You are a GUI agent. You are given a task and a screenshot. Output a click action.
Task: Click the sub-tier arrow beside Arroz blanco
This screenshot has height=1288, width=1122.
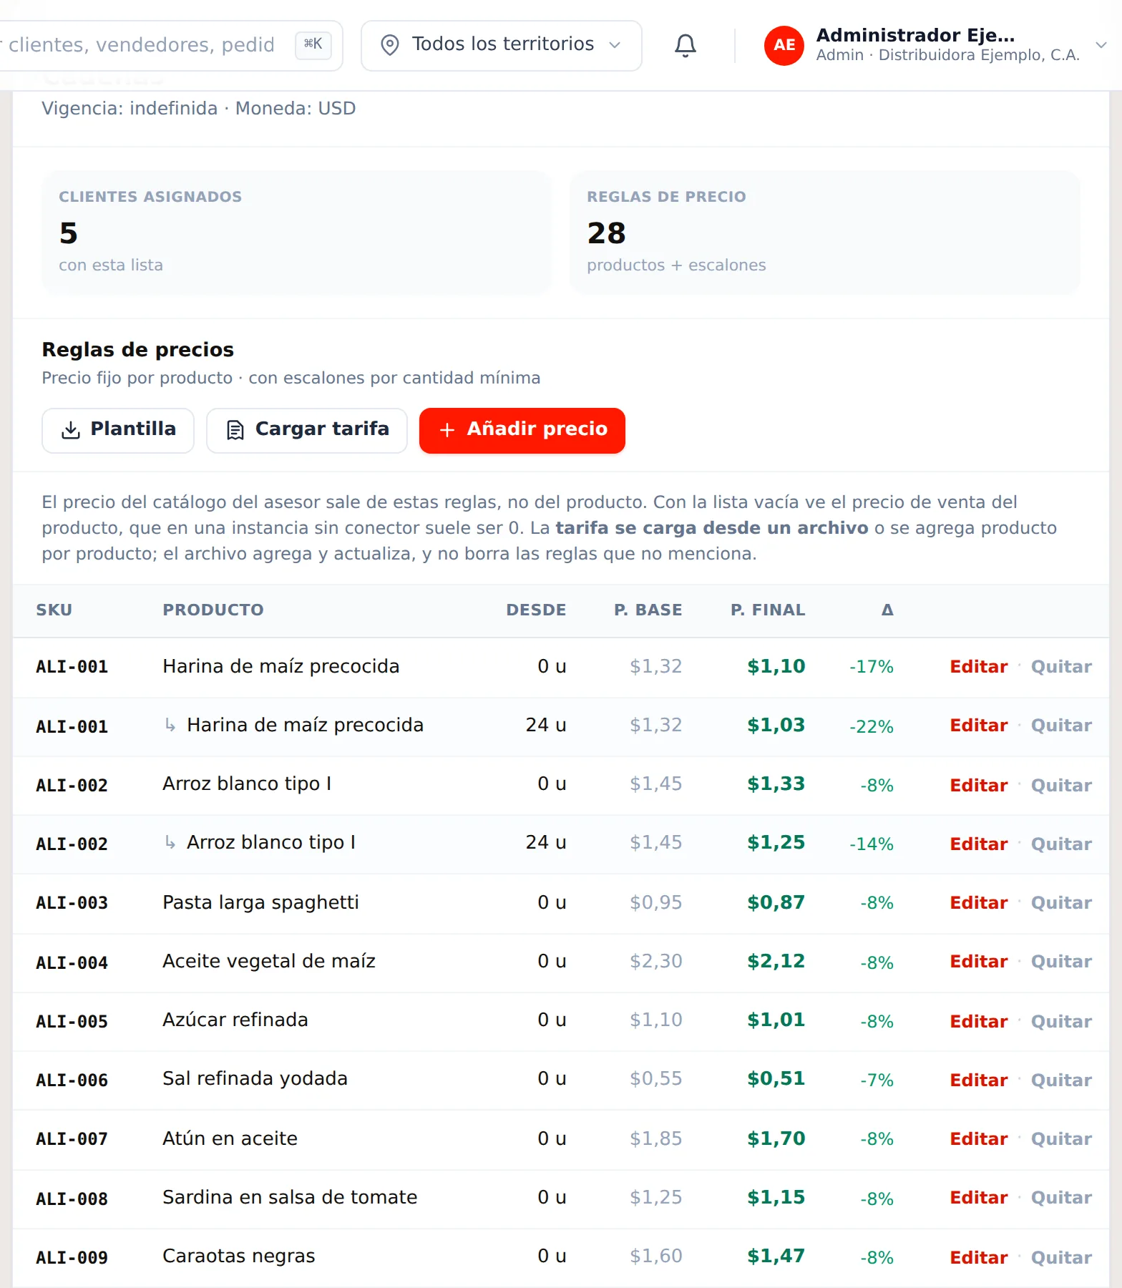click(170, 842)
